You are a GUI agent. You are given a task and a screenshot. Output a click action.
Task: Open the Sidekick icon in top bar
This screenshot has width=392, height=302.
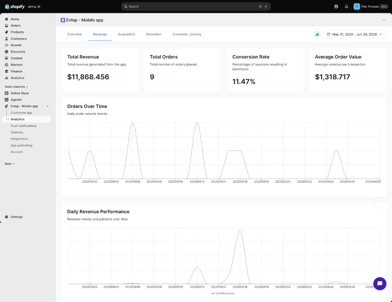click(x=336, y=7)
